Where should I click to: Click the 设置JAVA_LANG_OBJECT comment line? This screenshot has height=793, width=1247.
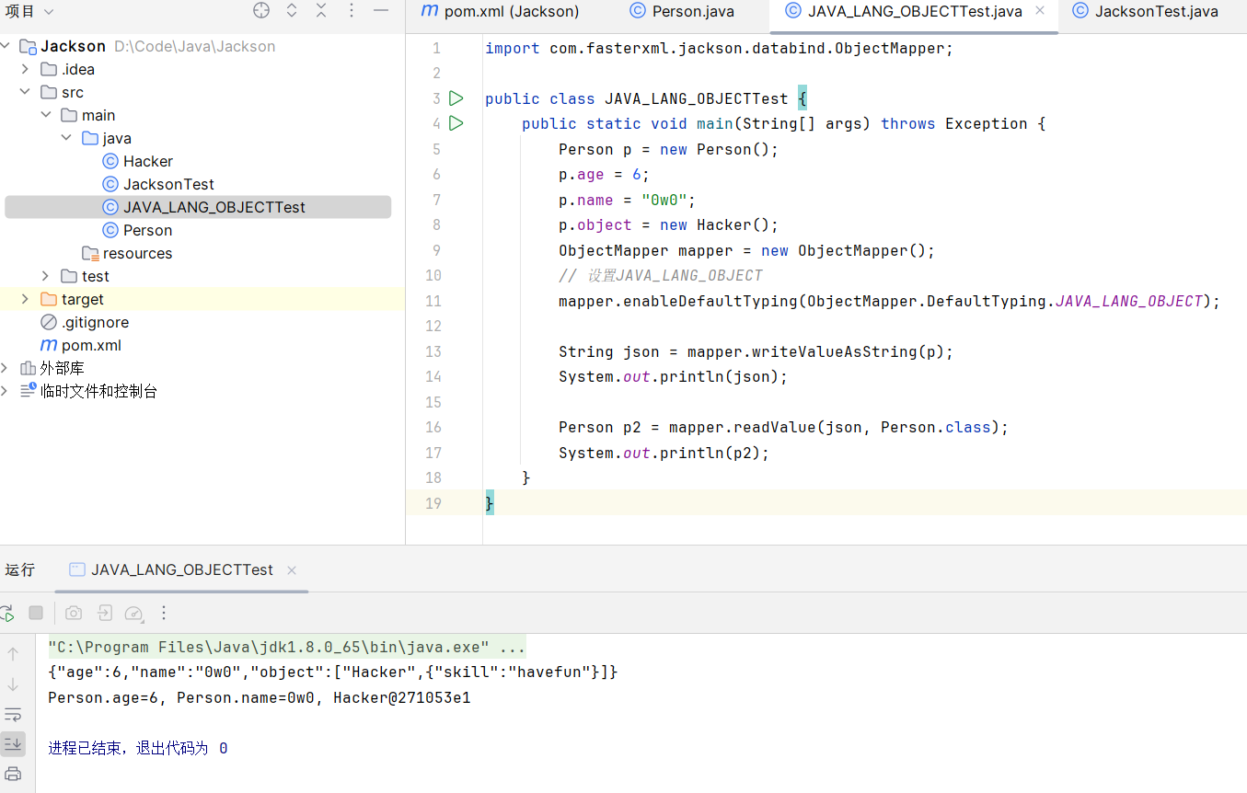click(661, 275)
